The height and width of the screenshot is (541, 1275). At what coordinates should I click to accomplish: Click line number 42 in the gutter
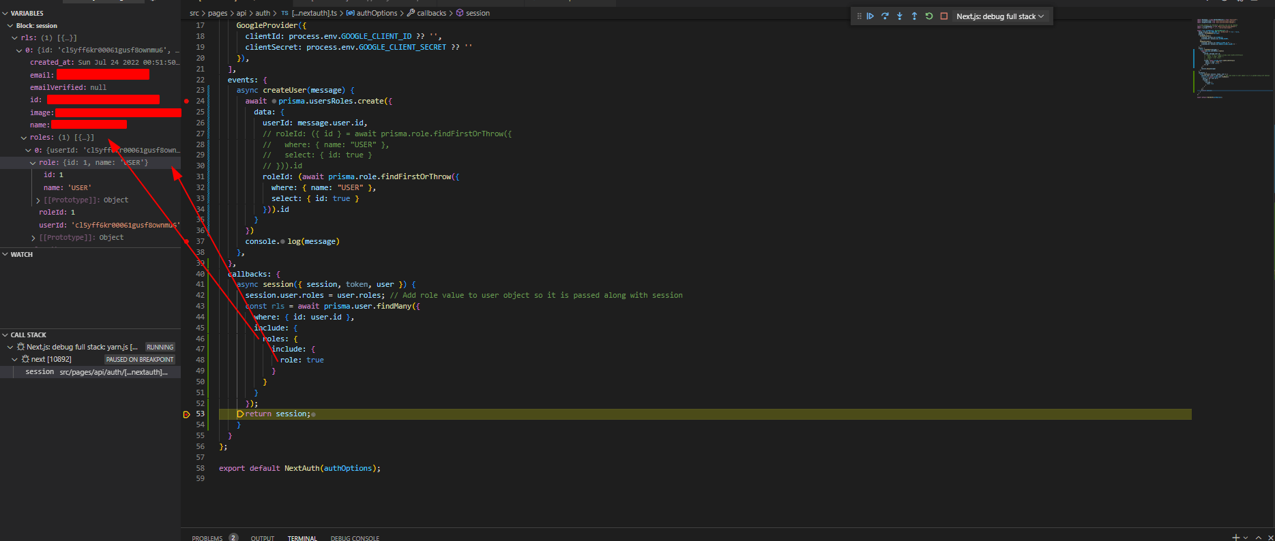coord(200,296)
